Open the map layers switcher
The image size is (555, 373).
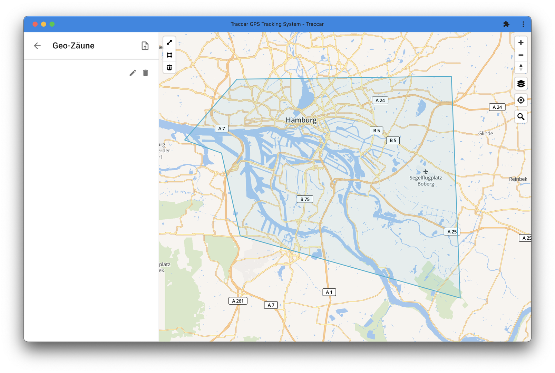pos(521,84)
